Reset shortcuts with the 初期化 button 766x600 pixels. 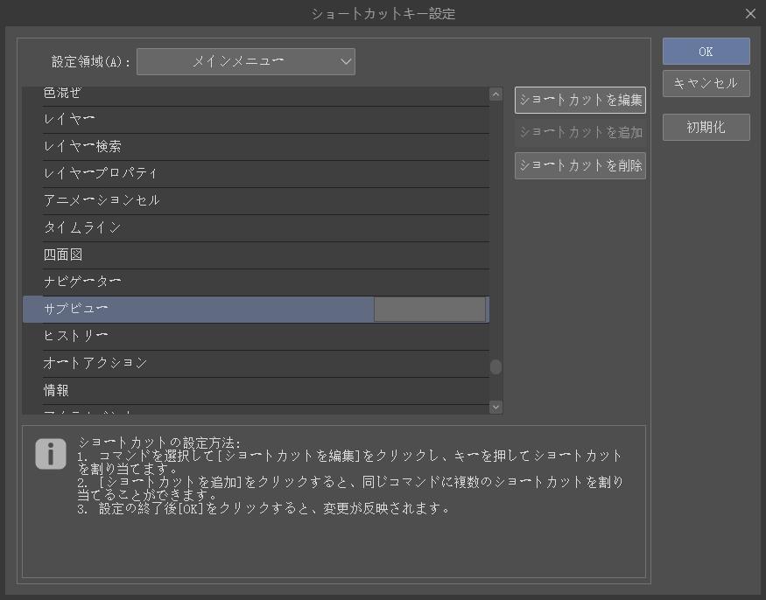click(x=706, y=127)
